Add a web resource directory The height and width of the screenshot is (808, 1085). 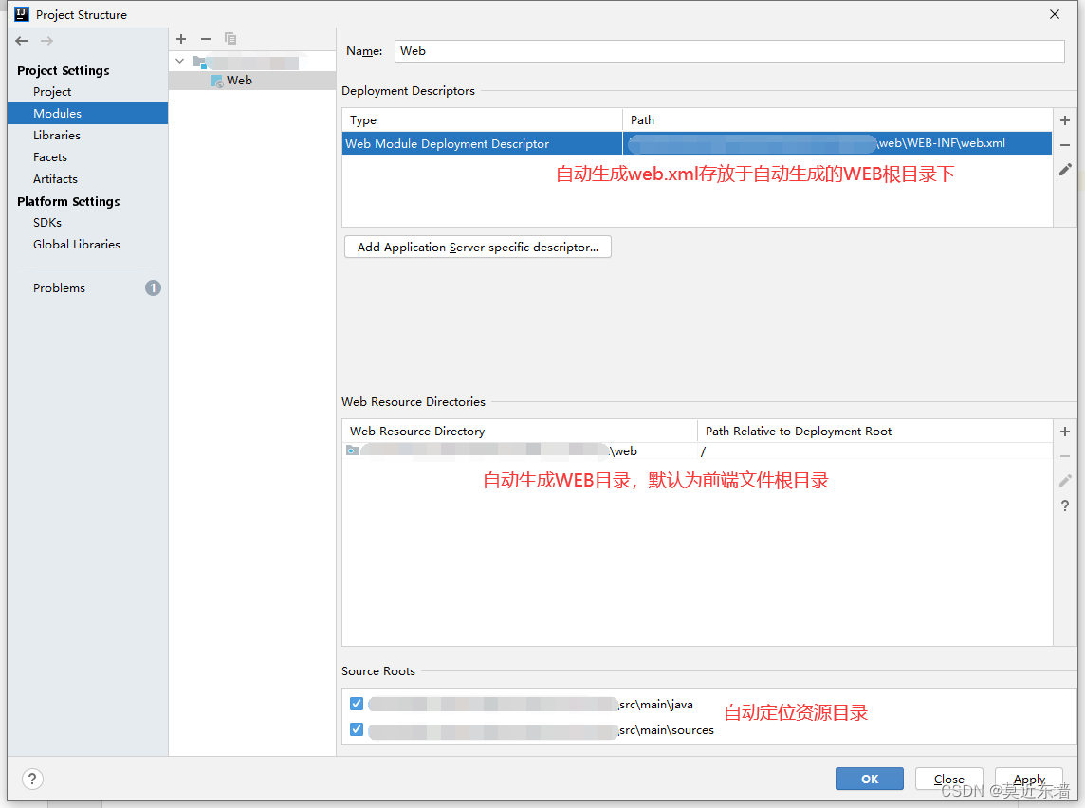(1065, 432)
